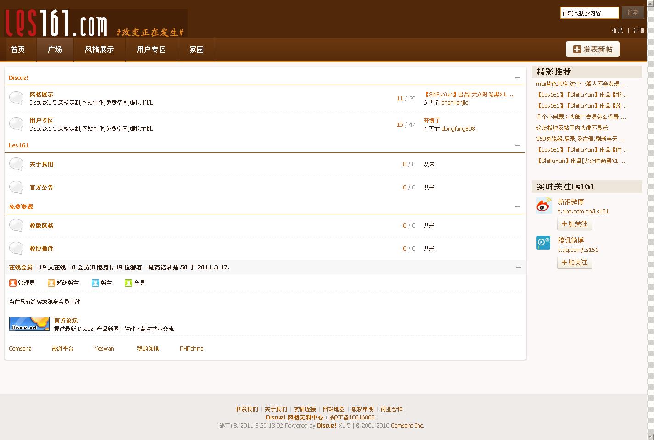This screenshot has width=654, height=440.
Task: Click the 搜索 search button
Action: click(x=633, y=13)
